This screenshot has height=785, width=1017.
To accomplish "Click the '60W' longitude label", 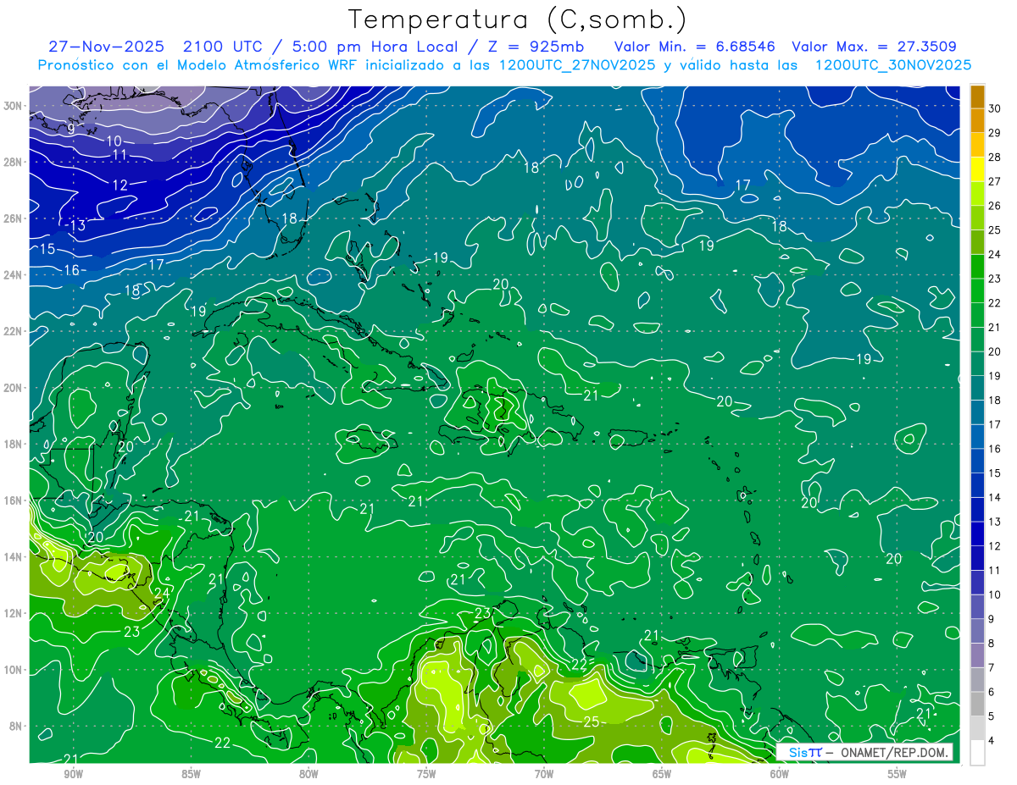I will click(780, 774).
